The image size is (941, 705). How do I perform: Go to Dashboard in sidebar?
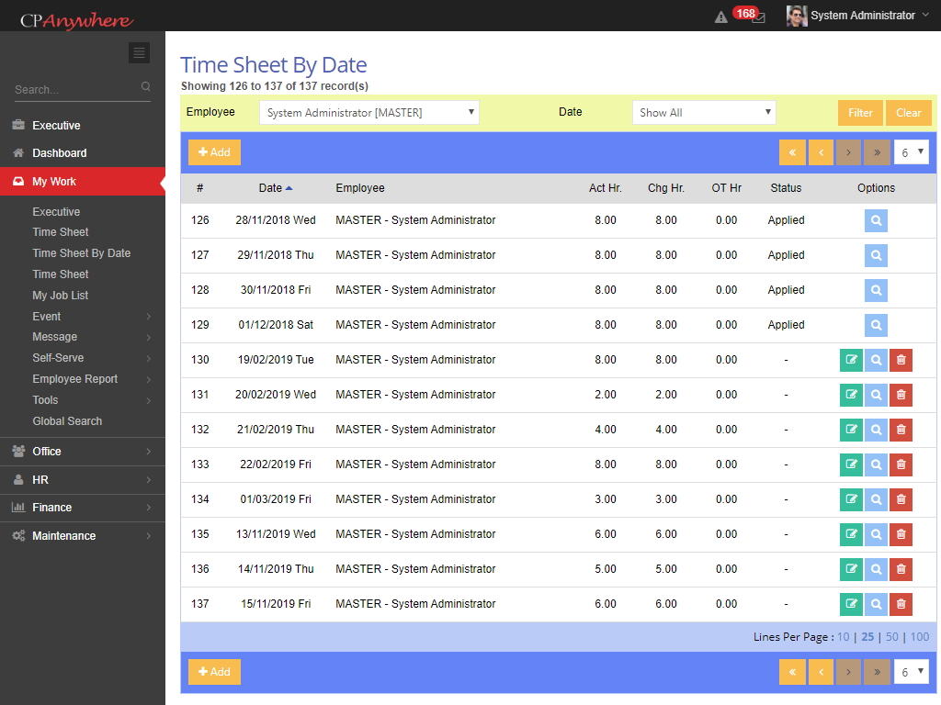[x=60, y=153]
